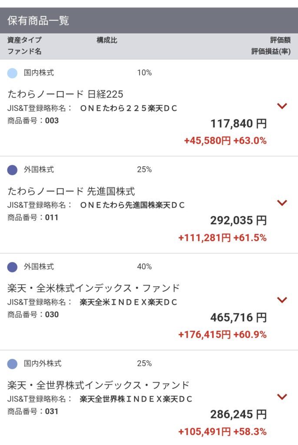Click the 117,840 円 valuation amount
Image resolution: width=298 pixels, height=445 pixels.
point(238,124)
